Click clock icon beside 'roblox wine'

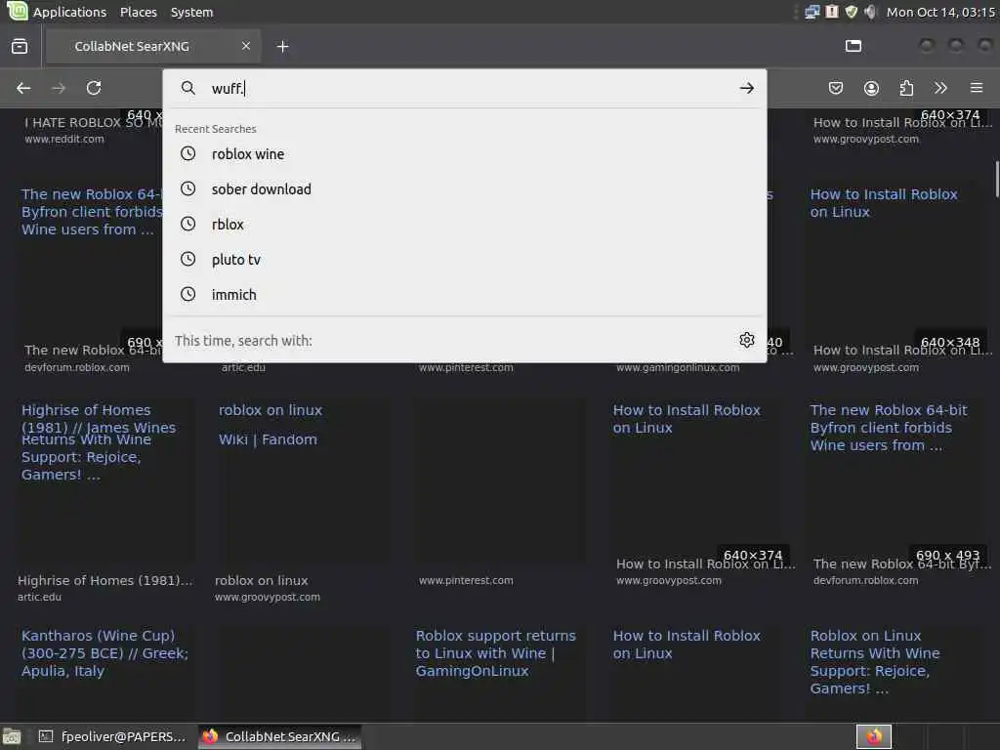[x=188, y=153]
